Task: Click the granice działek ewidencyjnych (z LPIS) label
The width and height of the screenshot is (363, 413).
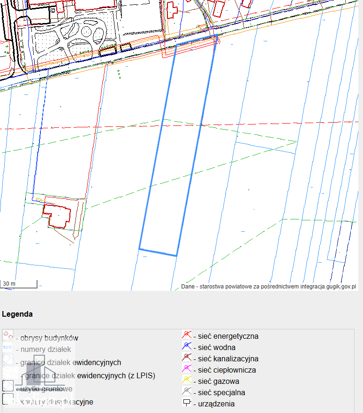Action: click(x=90, y=375)
